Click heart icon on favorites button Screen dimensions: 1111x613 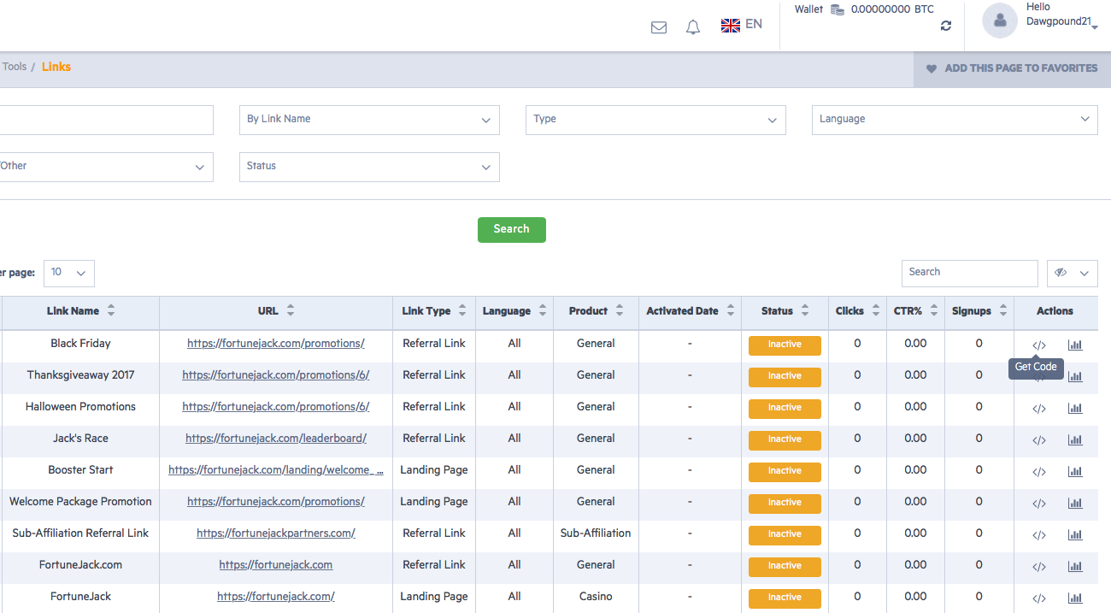click(x=932, y=68)
